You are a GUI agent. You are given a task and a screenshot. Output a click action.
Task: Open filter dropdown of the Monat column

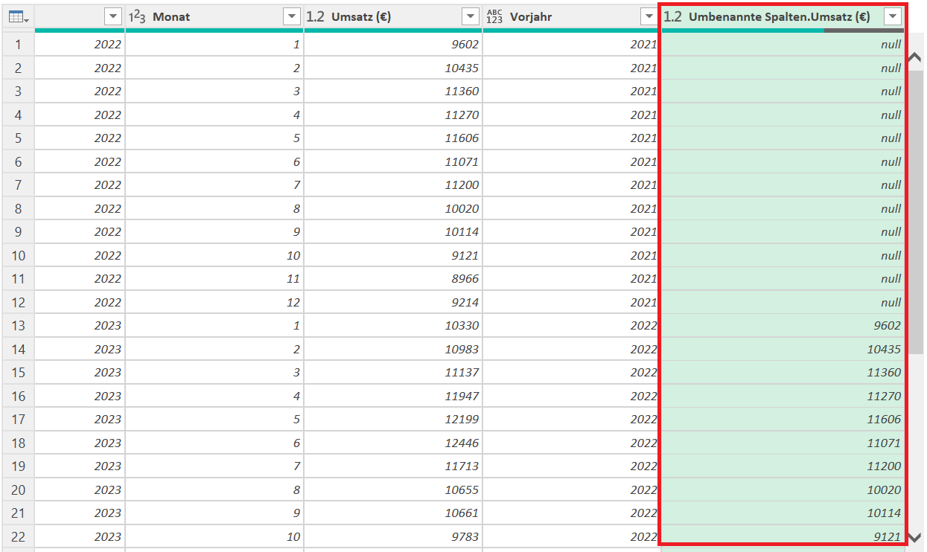pyautogui.click(x=291, y=16)
